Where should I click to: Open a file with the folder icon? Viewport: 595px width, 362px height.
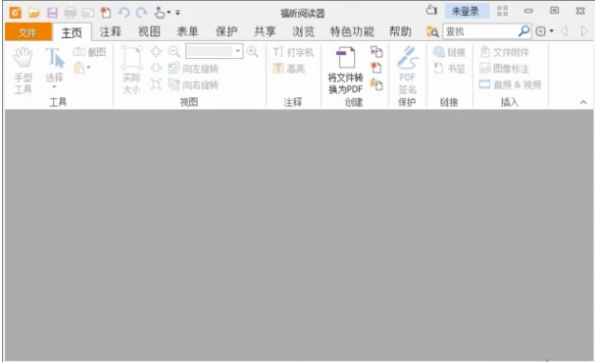pos(33,13)
